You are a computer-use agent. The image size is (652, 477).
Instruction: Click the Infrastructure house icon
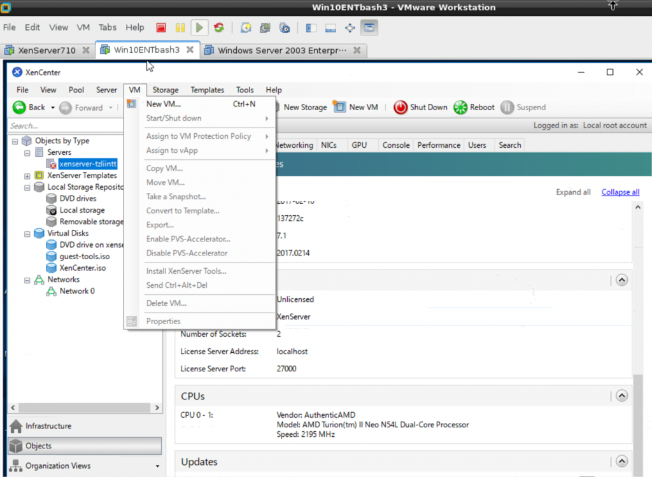tap(16, 426)
